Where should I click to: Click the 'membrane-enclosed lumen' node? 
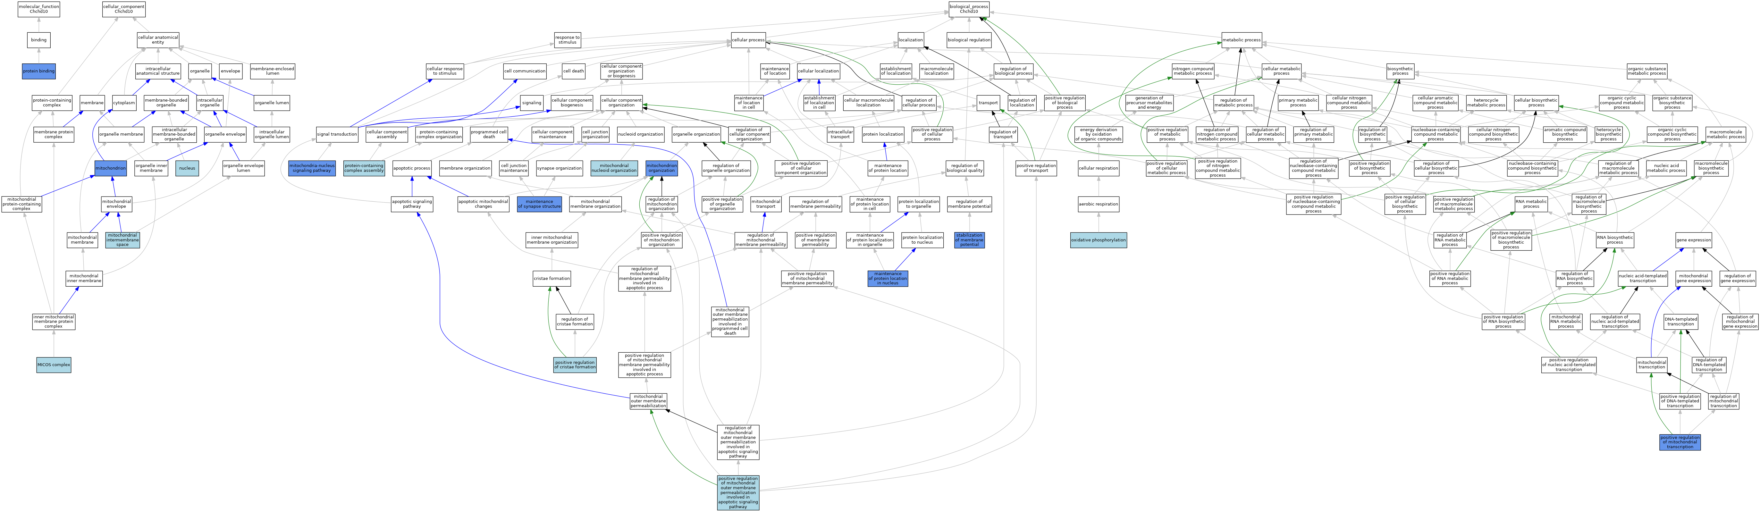pos(273,71)
